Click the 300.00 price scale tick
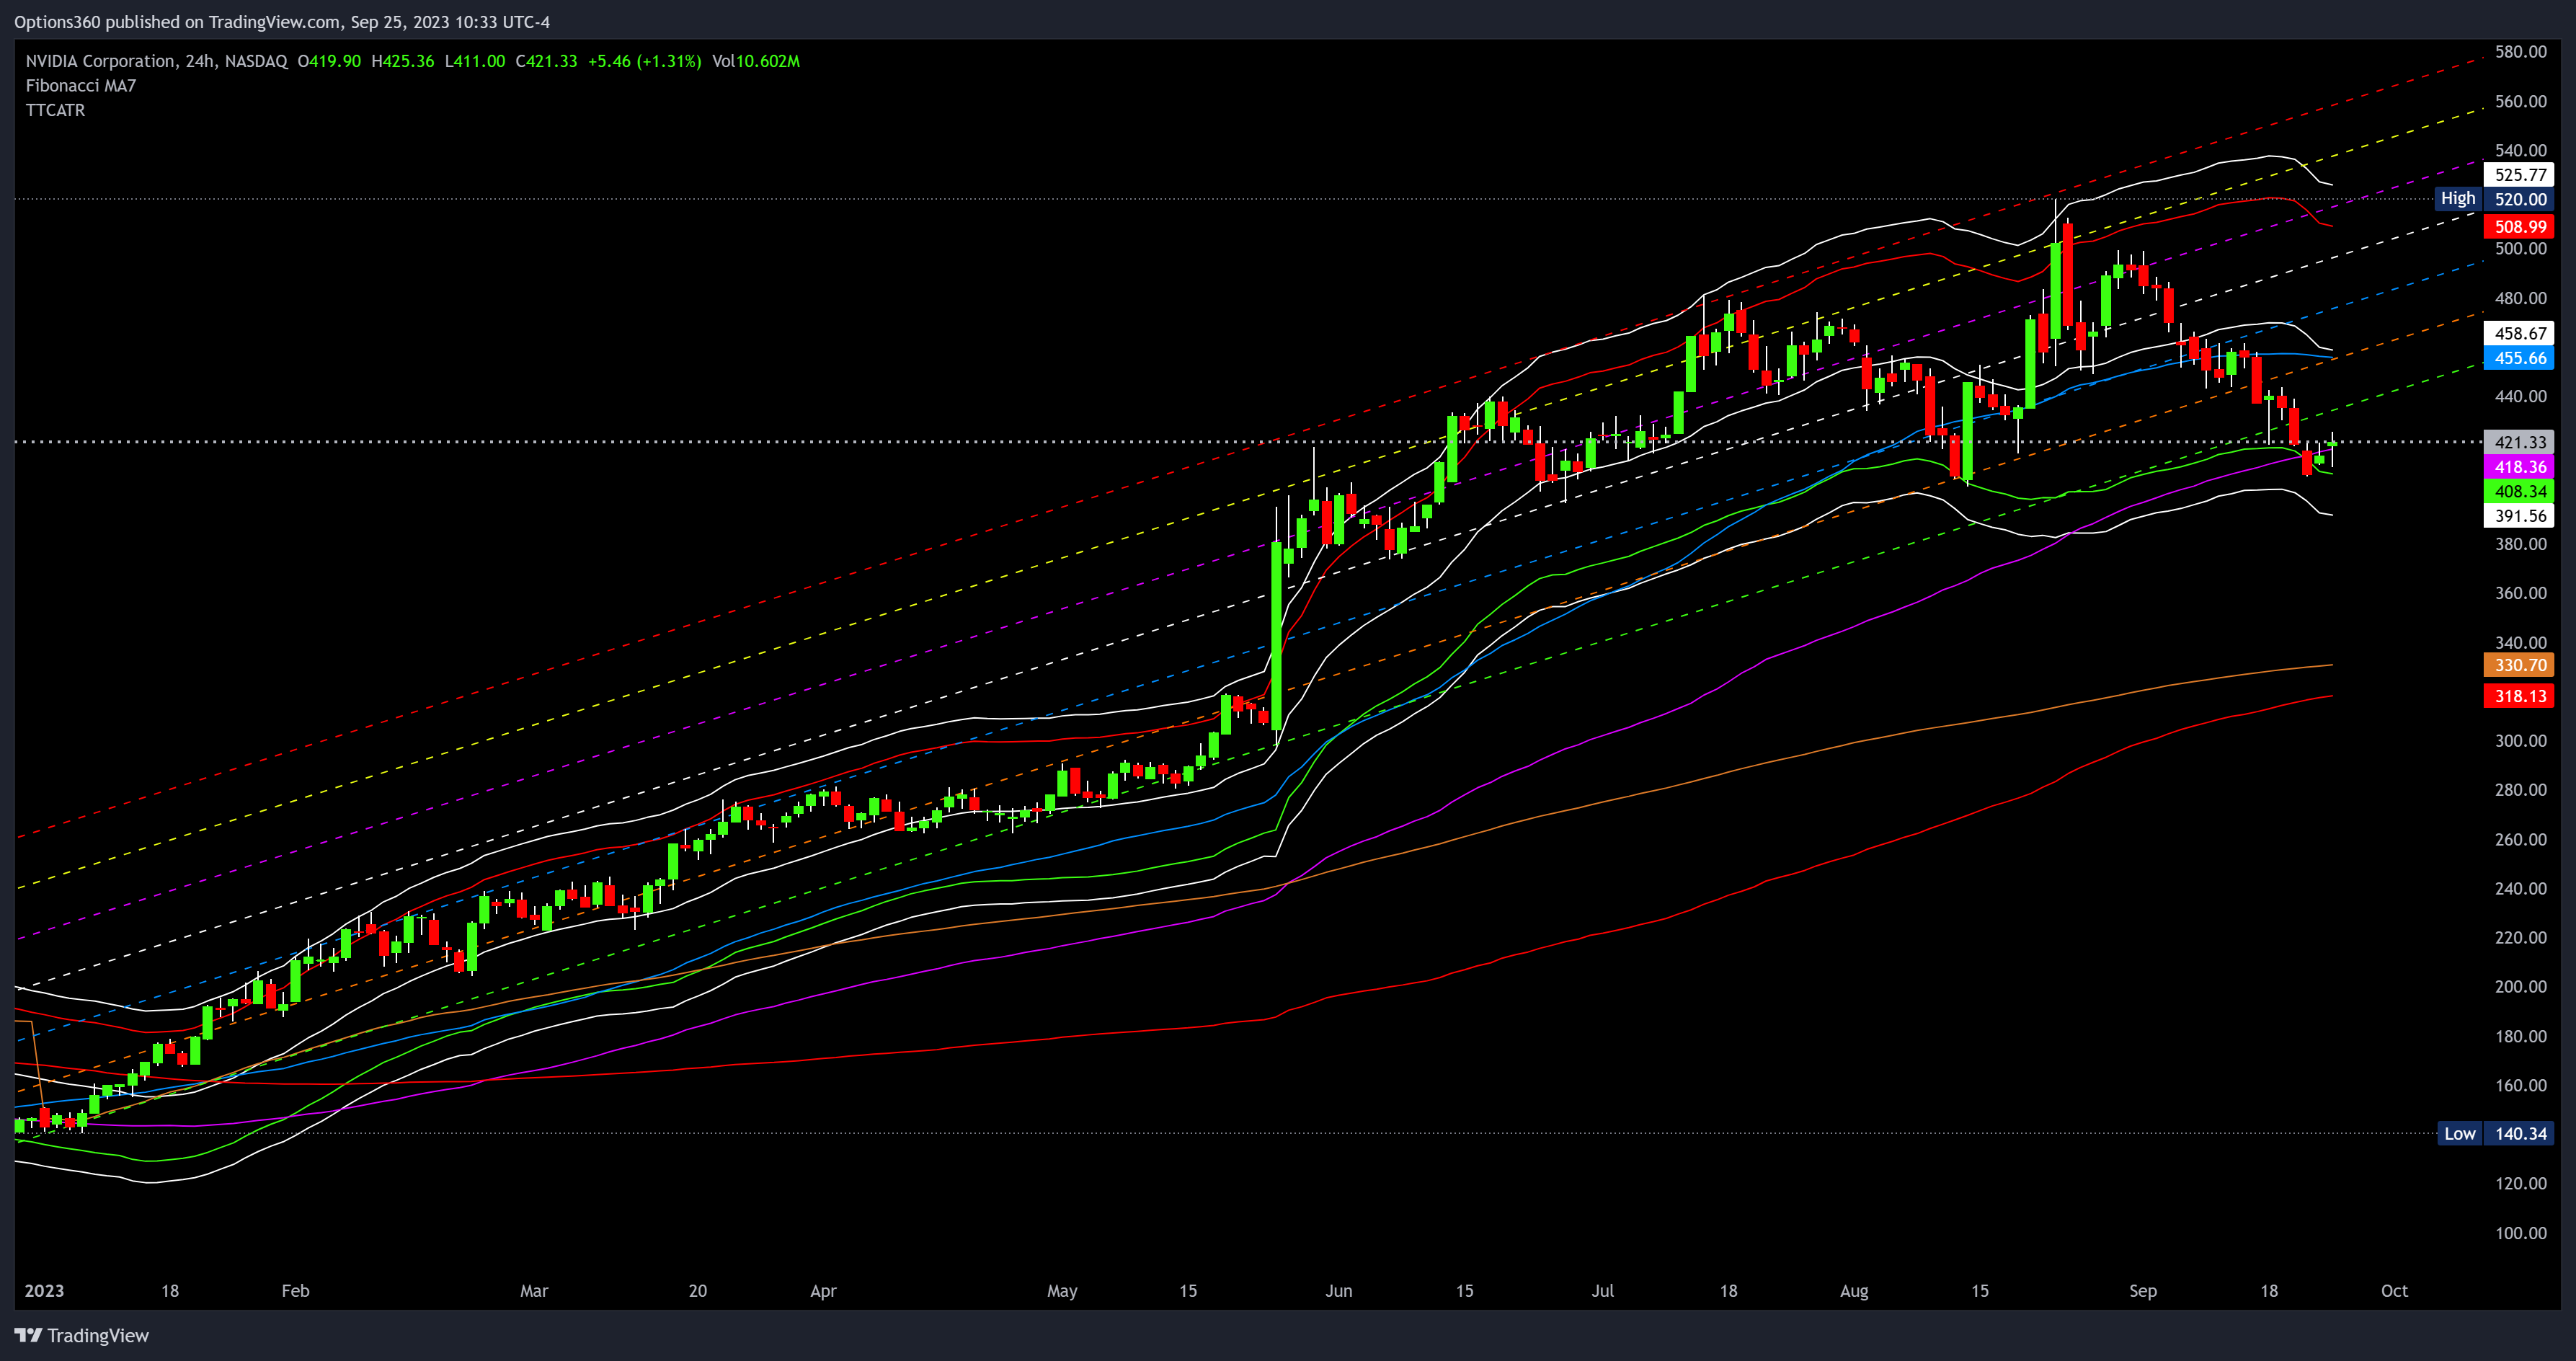2576x1361 pixels. pos(2520,741)
